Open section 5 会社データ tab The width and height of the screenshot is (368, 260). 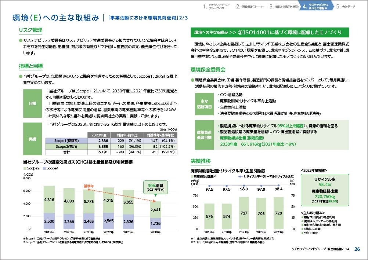pyautogui.click(x=346, y=7)
